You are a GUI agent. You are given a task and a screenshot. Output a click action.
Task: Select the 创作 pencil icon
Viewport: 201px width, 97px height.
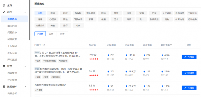pyautogui.click(x=4, y=12)
